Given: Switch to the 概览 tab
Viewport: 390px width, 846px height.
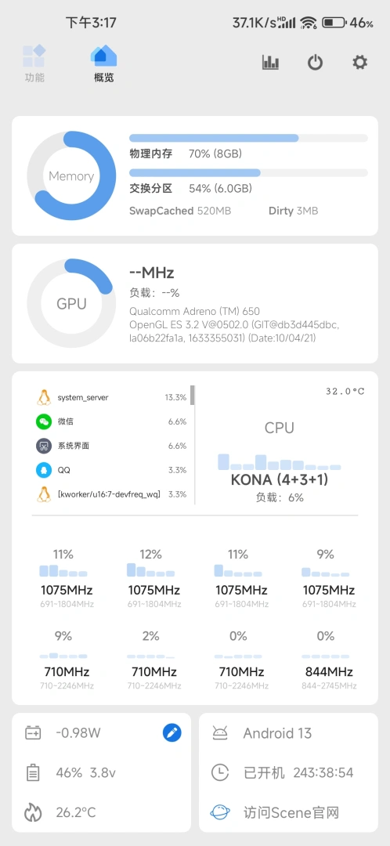Looking at the screenshot, I should tap(103, 63).
